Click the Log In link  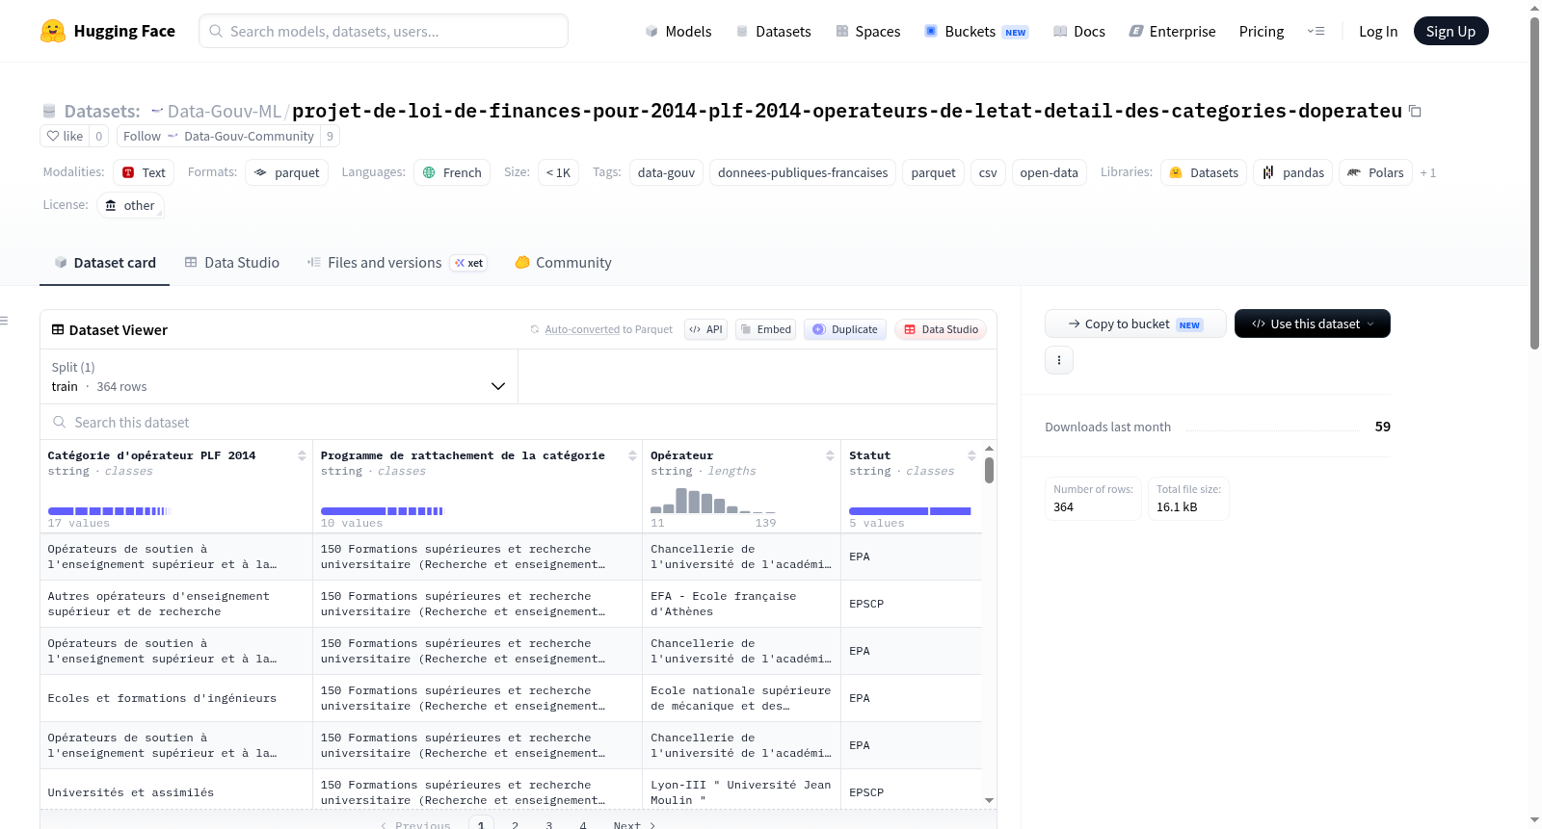[1377, 31]
